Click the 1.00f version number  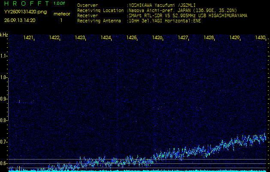60,3
